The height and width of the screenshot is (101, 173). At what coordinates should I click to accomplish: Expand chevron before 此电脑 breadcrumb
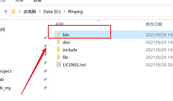[20, 11]
